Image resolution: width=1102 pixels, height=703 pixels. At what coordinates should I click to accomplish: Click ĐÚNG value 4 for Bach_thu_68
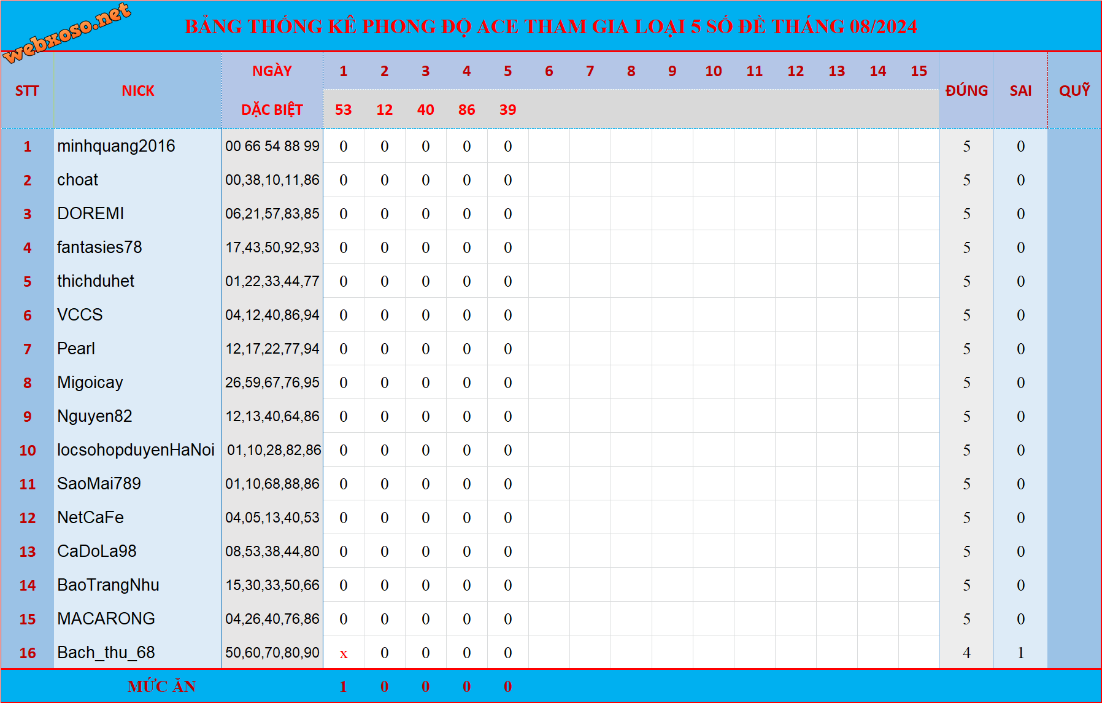(x=966, y=653)
